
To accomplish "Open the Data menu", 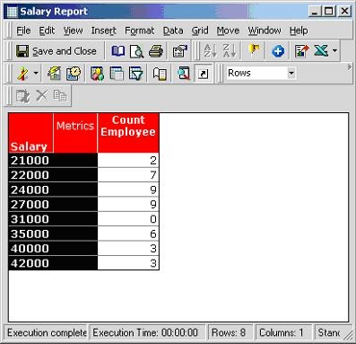I will click(173, 31).
